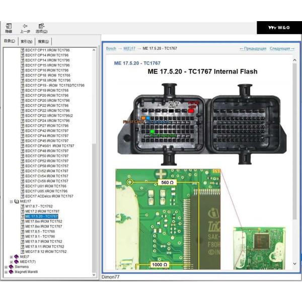Click the Siemens purple book icon
The height and width of the screenshot is (302, 302).
(x=11, y=267)
